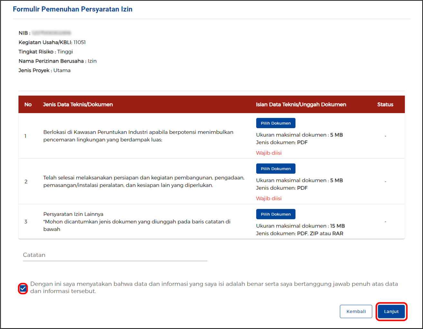423x329 pixels.
Task: Click the Kegiatan Usaha/KBLI 11051 line
Action: click(x=52, y=42)
